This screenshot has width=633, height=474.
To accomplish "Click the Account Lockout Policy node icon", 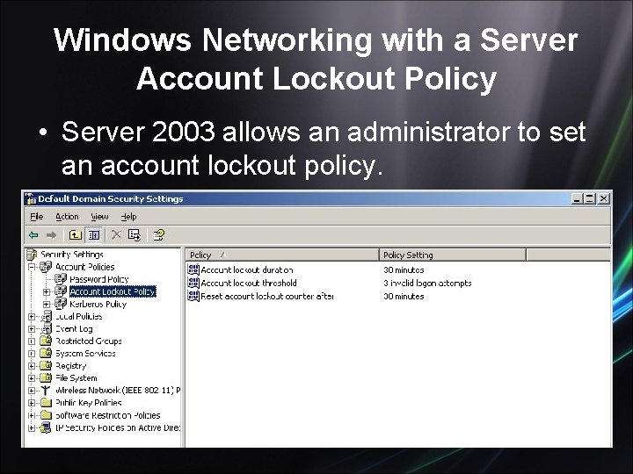I will [x=61, y=291].
